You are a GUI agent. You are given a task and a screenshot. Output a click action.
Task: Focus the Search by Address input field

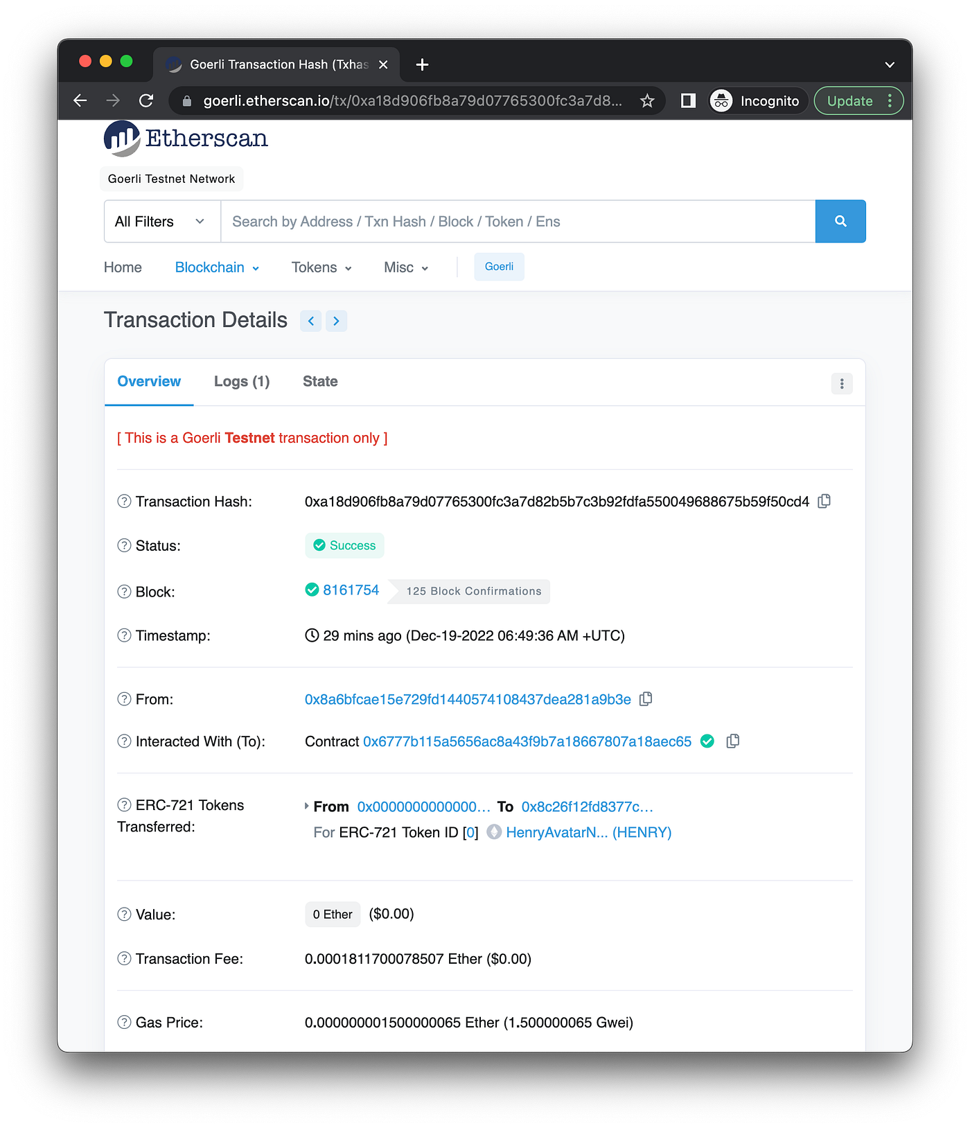pyautogui.click(x=518, y=222)
